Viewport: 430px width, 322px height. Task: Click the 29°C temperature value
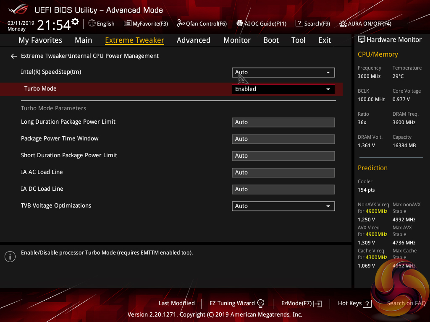(398, 76)
